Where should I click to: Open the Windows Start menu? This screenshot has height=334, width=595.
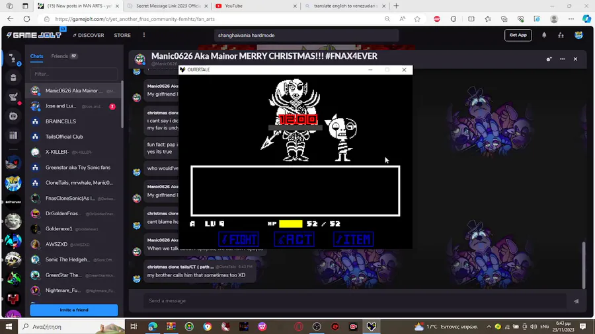pyautogui.click(x=9, y=327)
